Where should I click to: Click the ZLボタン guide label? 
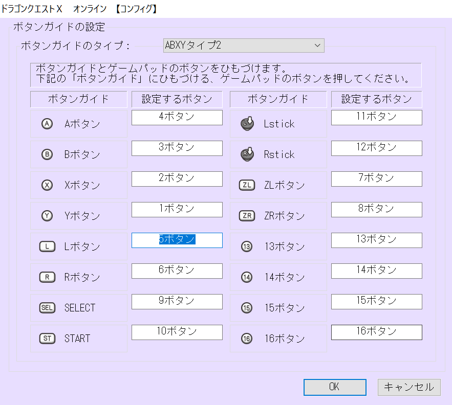pyautogui.click(x=284, y=185)
